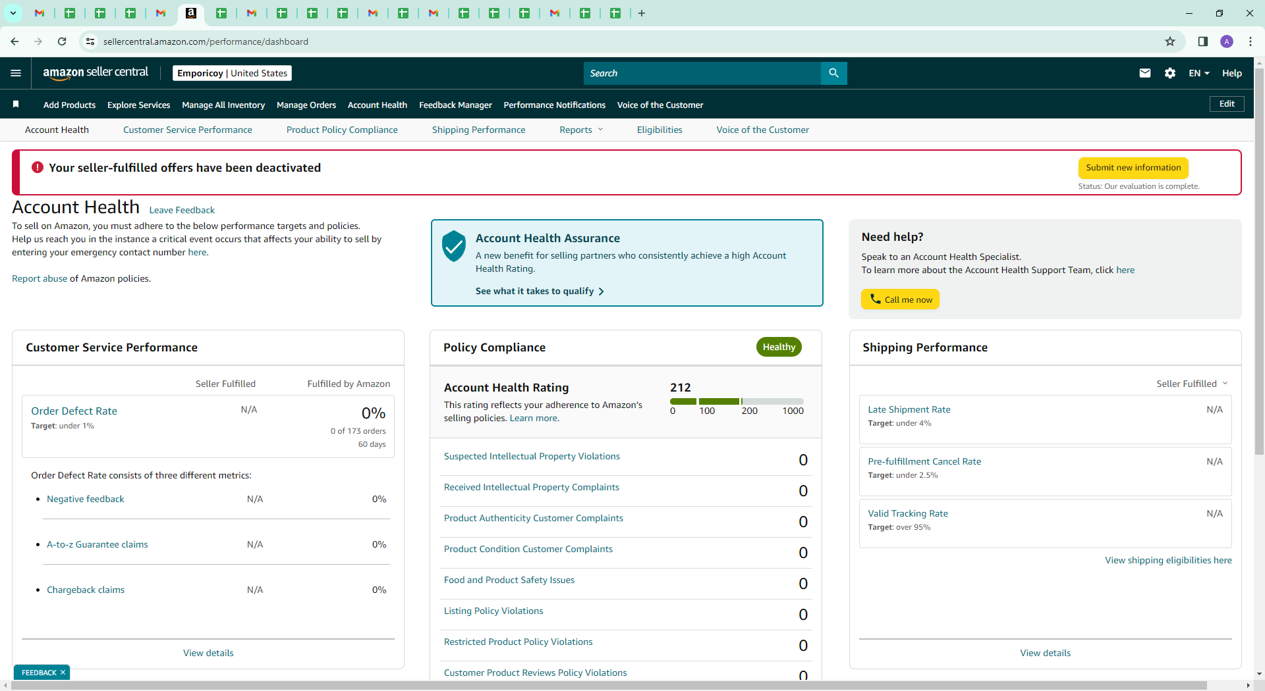Open the settings gear icon
The image size is (1265, 691).
(x=1170, y=73)
